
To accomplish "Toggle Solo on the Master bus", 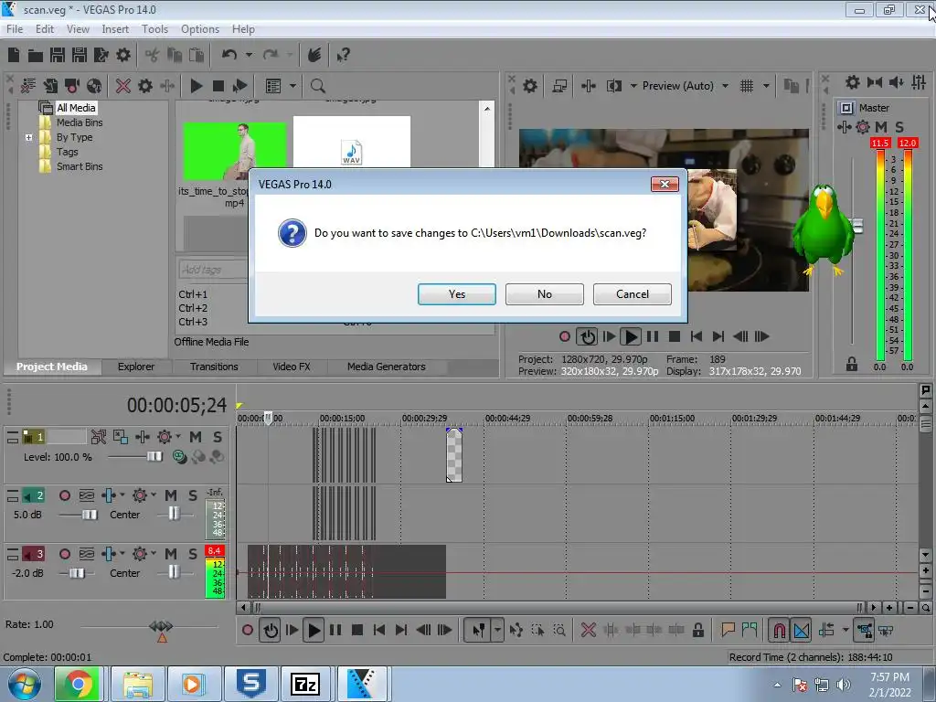I will coord(899,127).
